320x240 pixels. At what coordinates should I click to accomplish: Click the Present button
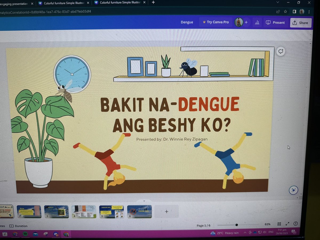click(275, 23)
